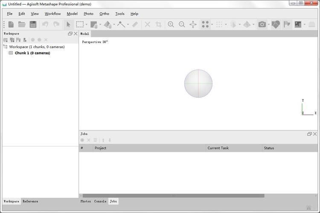Close the Workspace pane
This screenshot has width=320, height=213.
[x=76, y=34]
